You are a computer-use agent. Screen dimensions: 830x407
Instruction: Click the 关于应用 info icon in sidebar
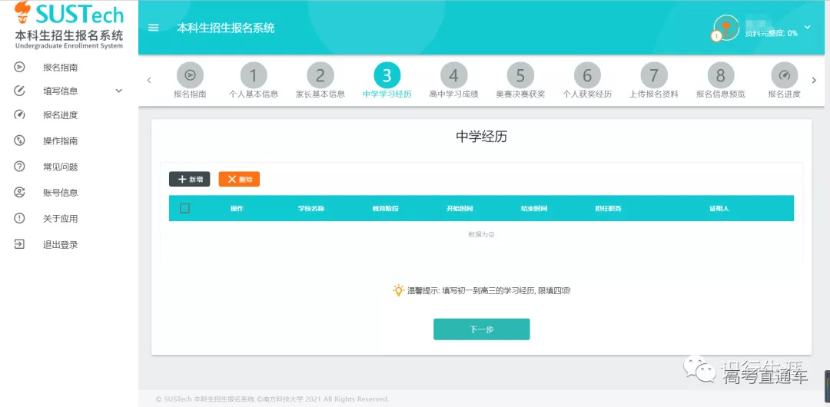[x=19, y=218]
